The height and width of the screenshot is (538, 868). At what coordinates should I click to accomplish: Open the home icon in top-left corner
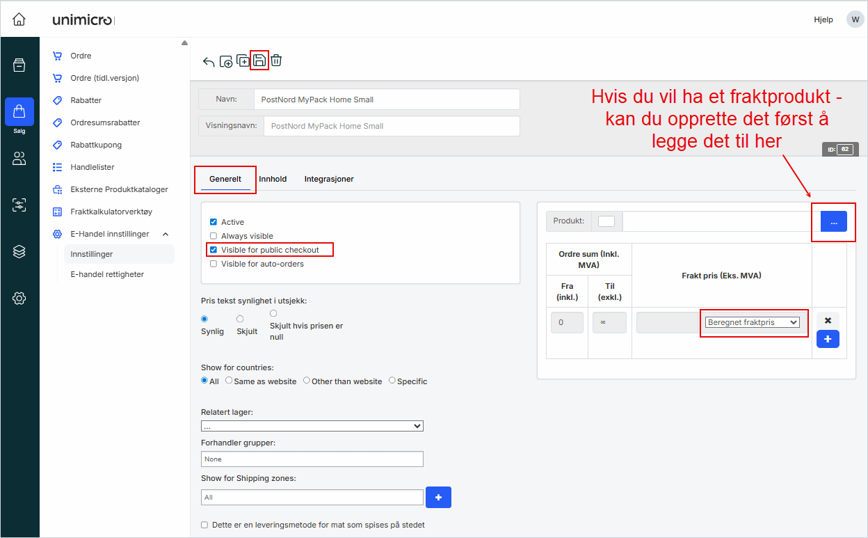(x=19, y=19)
